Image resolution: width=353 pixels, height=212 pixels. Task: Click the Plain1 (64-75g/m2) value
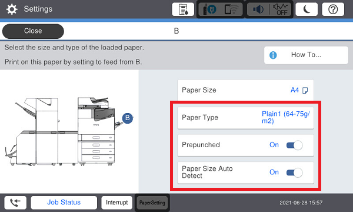pos(285,117)
